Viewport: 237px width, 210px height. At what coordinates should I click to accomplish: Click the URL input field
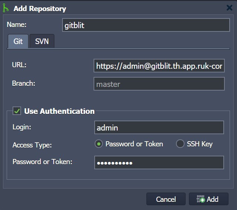[159, 66]
